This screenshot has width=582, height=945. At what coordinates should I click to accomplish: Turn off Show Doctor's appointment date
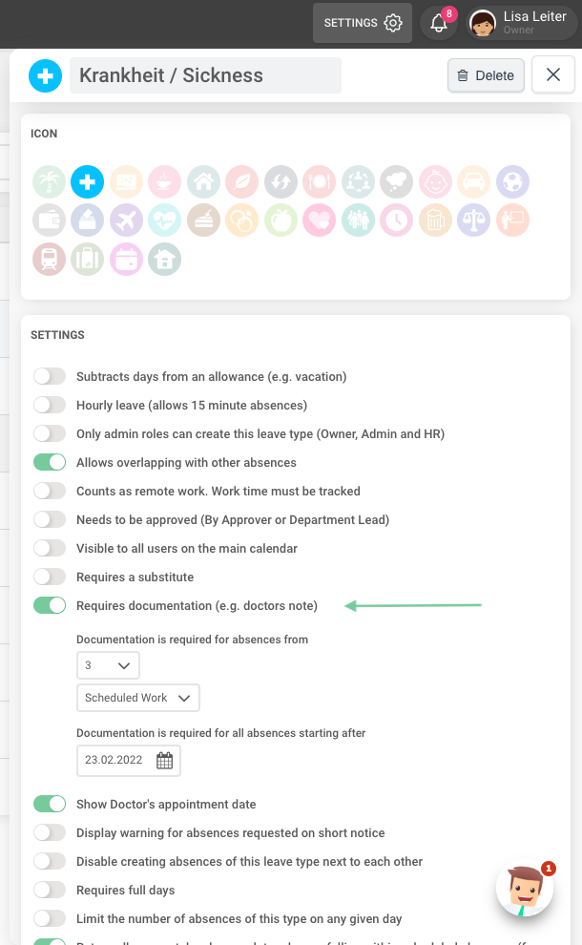[50, 804]
